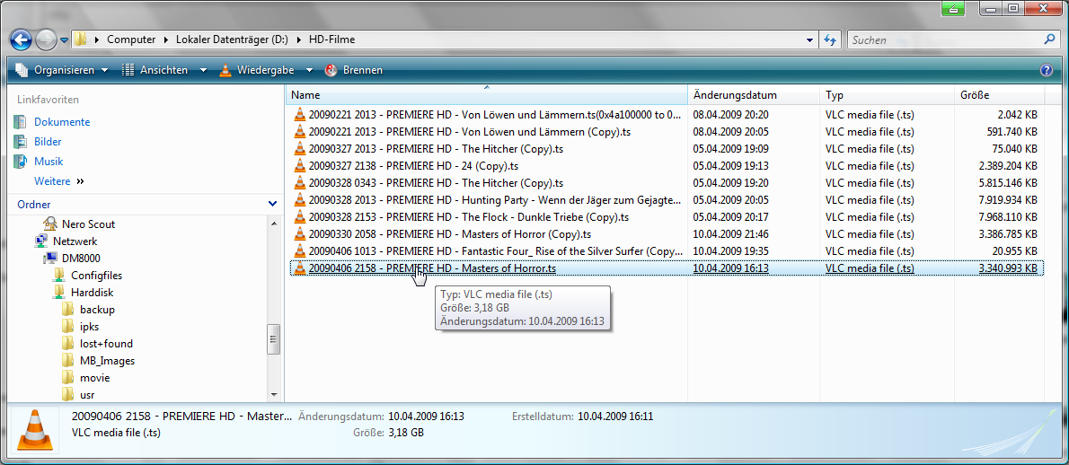This screenshot has height=465, width=1069.
Task: Go back with the Back arrow button
Action: 22,40
